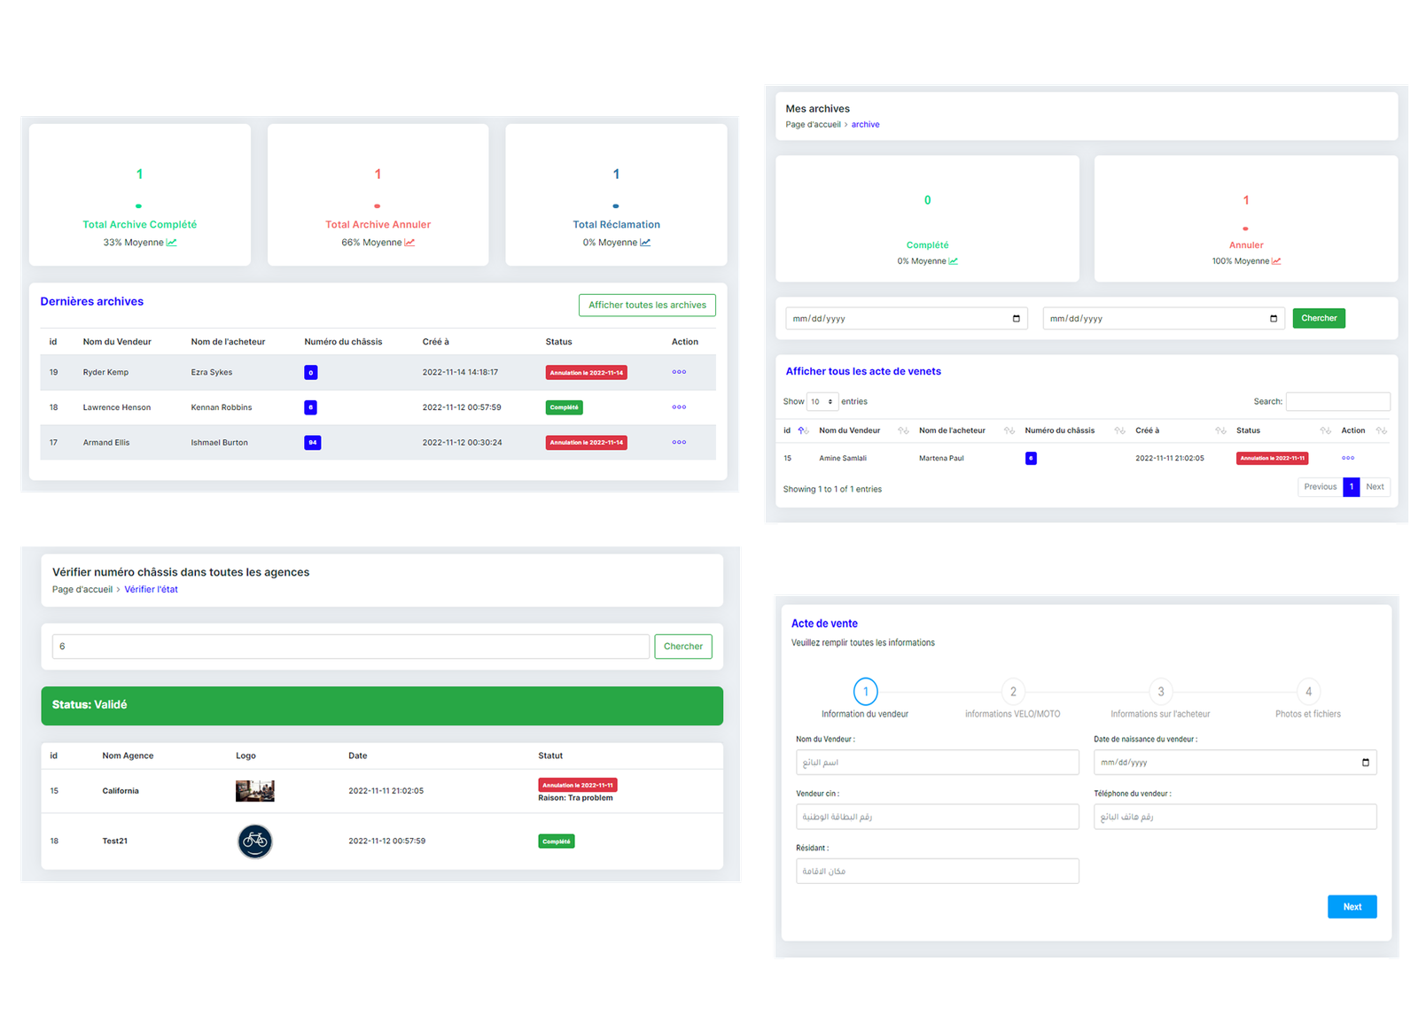Open action menu for Ryder Kemp row
The width and height of the screenshot is (1418, 1031).
tap(679, 372)
